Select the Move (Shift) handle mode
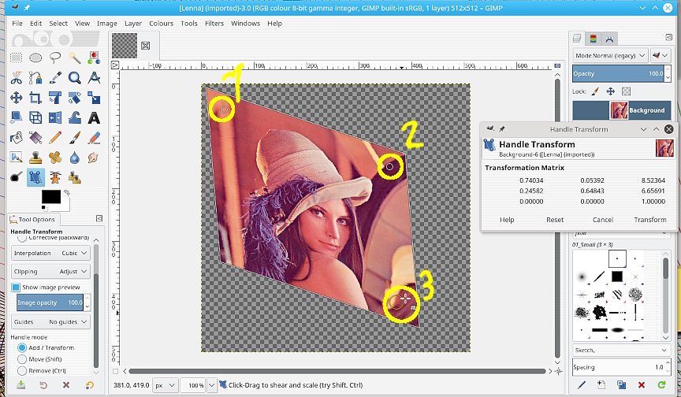Screen dimensions: 681x397 (21, 359)
